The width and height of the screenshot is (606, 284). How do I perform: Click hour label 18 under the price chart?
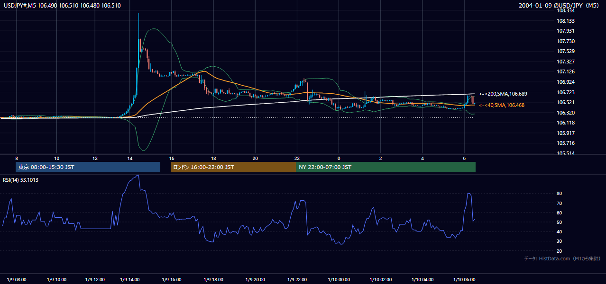[213, 158]
